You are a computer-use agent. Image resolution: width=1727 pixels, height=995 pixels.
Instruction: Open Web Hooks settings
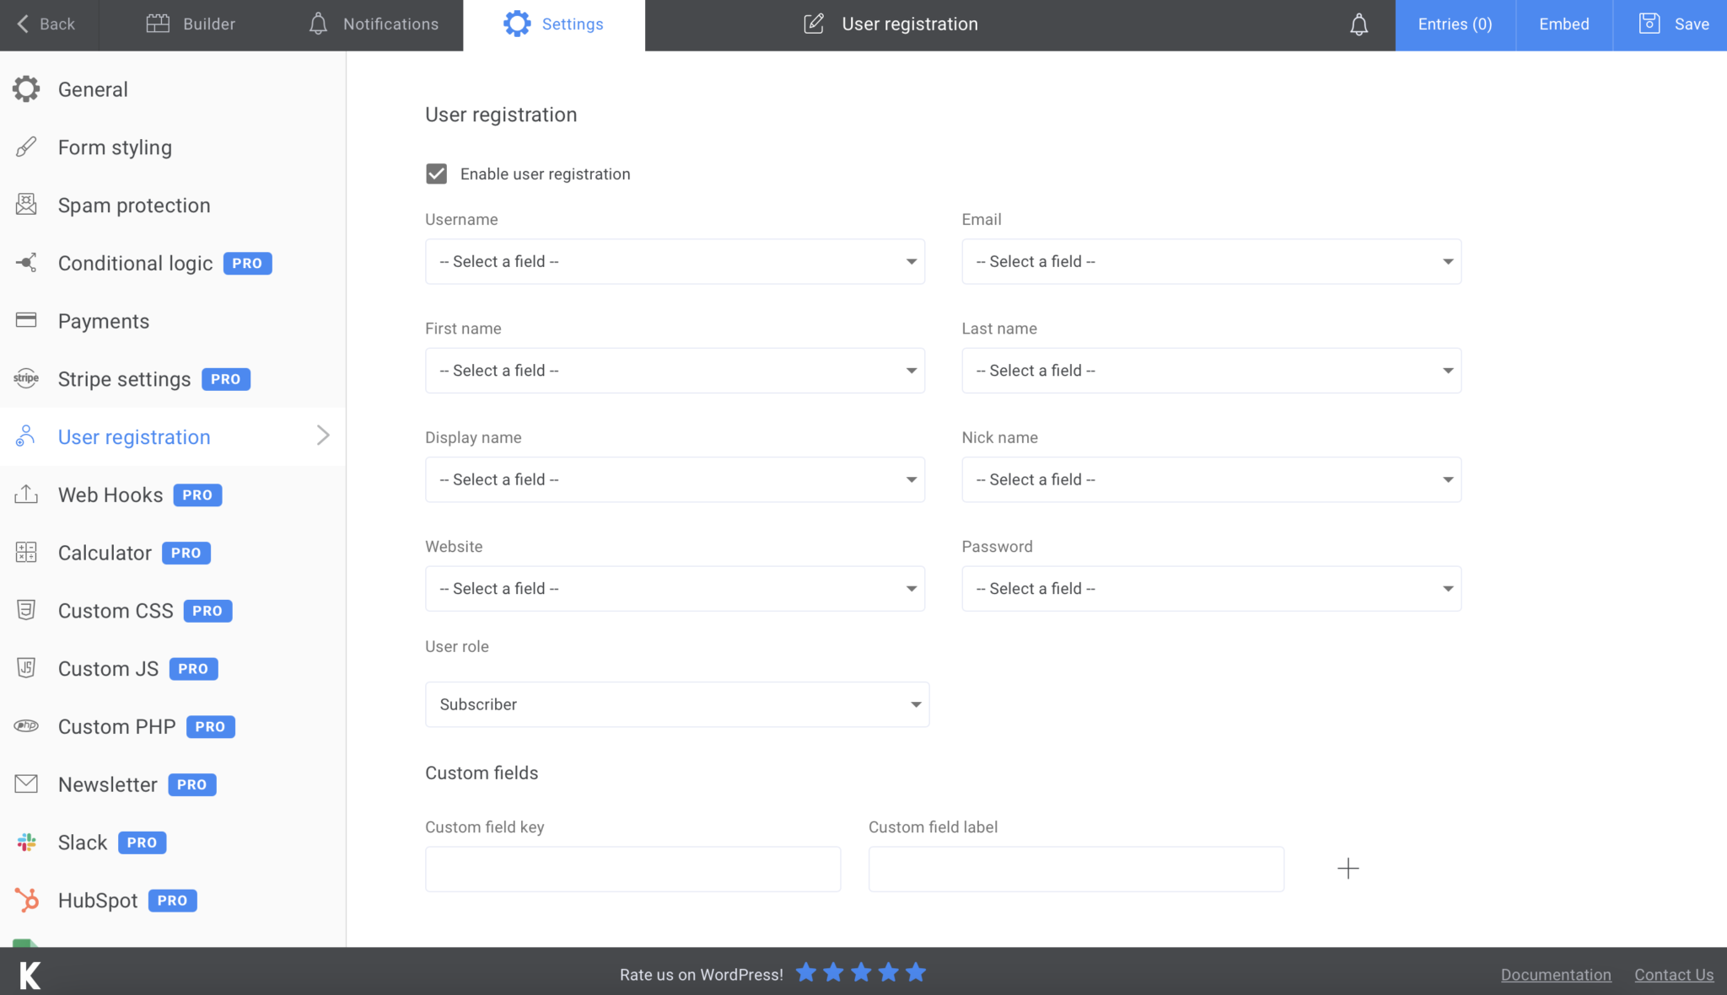(110, 495)
